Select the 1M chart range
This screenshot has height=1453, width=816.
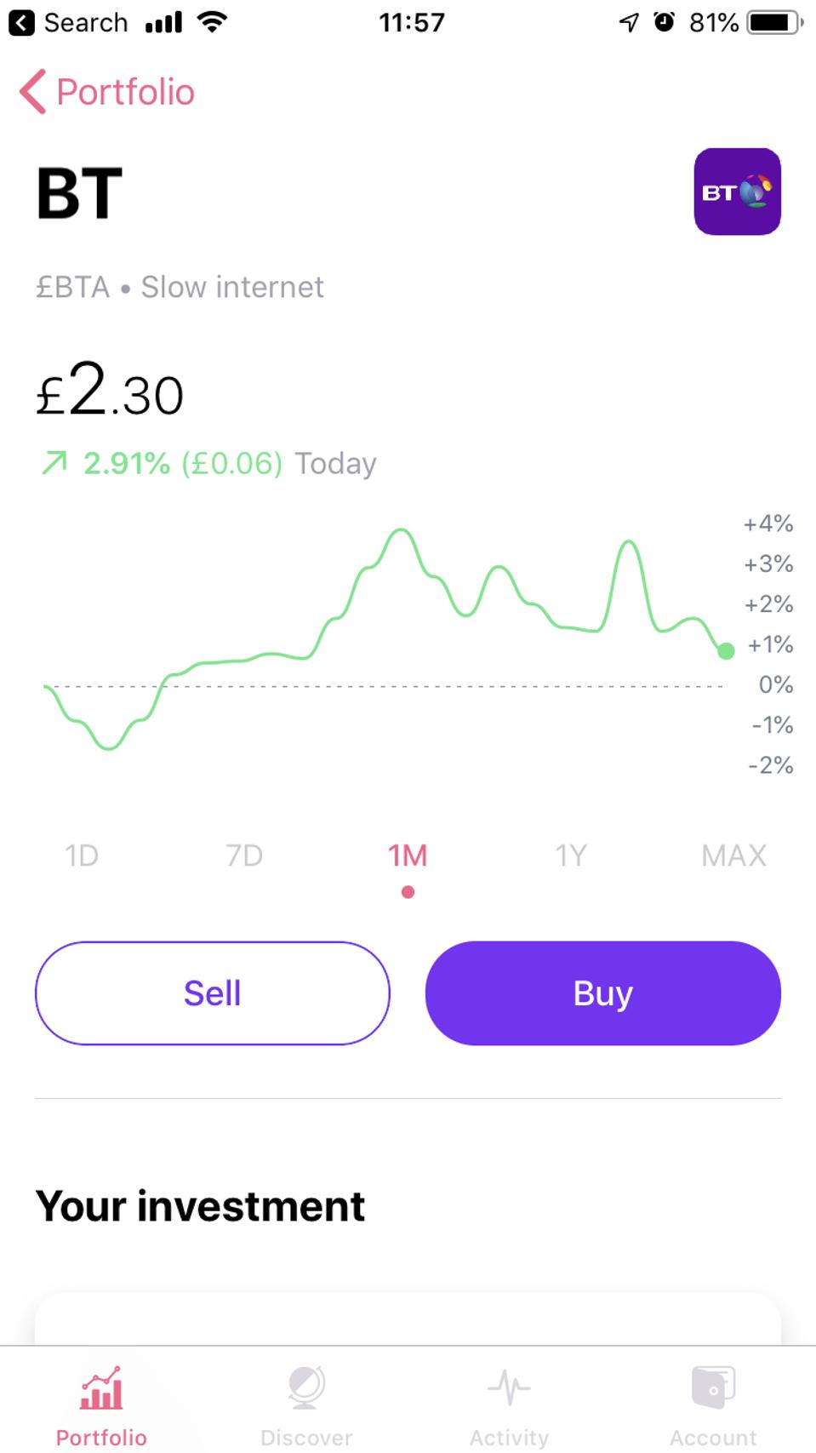tap(408, 855)
